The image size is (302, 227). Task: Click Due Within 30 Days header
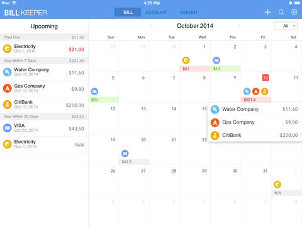(44, 117)
